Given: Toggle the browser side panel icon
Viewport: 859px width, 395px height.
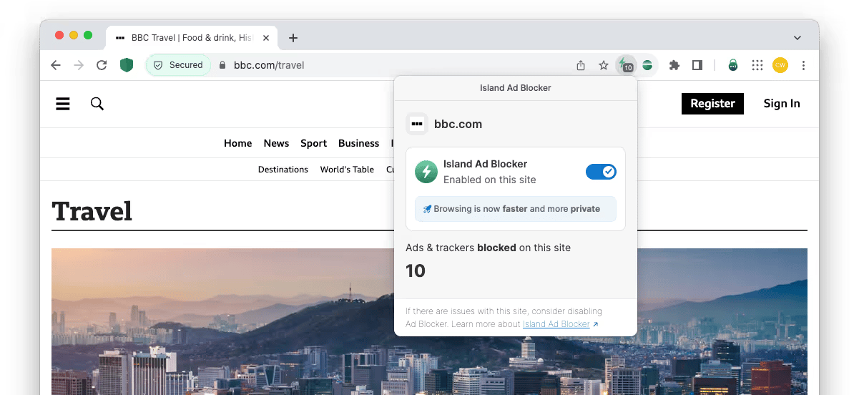Looking at the screenshot, I should (x=697, y=65).
